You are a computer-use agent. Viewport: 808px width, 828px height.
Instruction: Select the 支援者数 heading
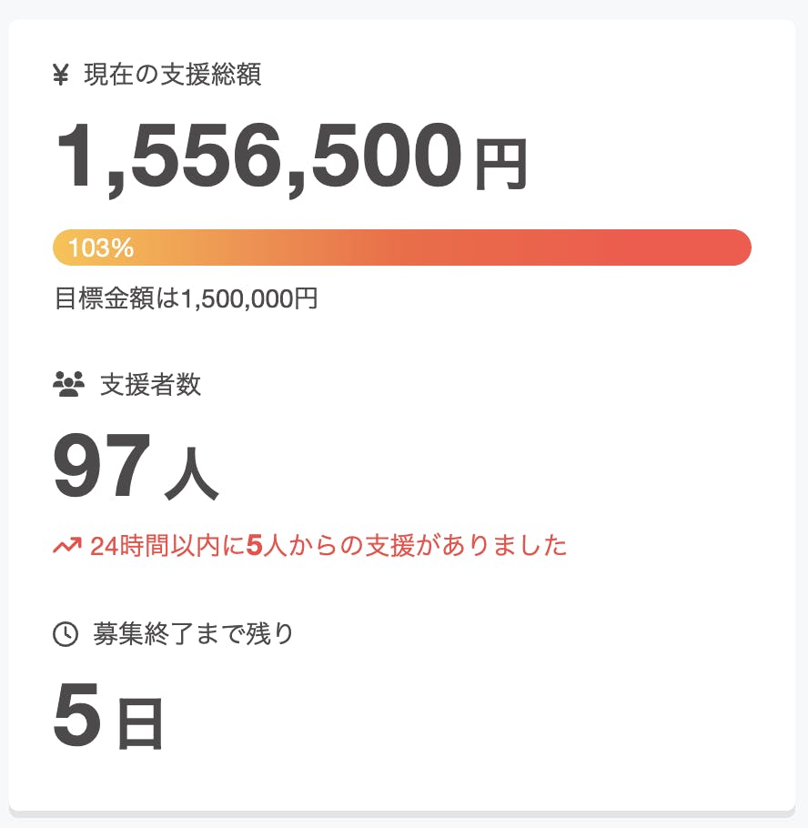tap(150, 385)
